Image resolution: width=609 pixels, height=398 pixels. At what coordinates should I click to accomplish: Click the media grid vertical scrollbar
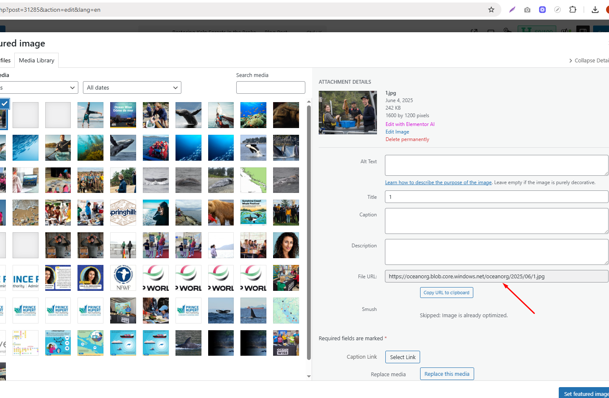[309, 230]
